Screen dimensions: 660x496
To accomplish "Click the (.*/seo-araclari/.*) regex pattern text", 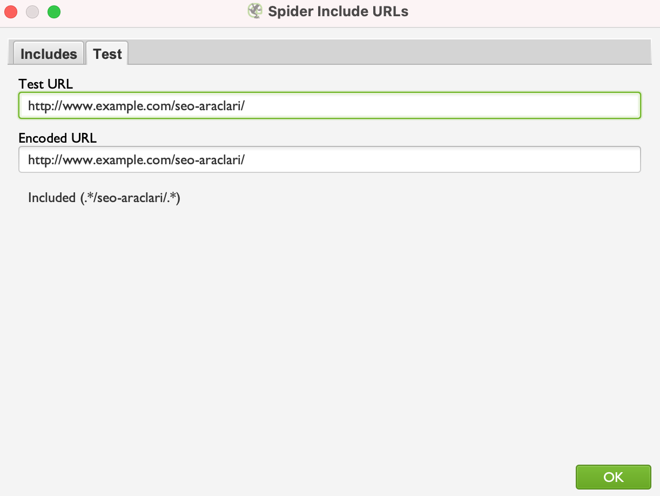I will [x=130, y=198].
